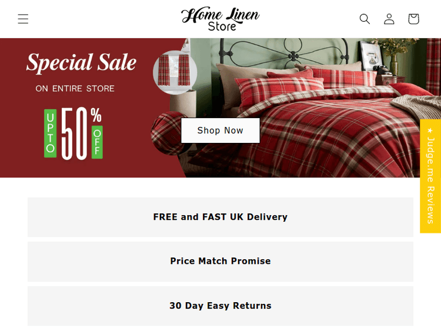Click the Home Linen Store logo

pyautogui.click(x=220, y=19)
